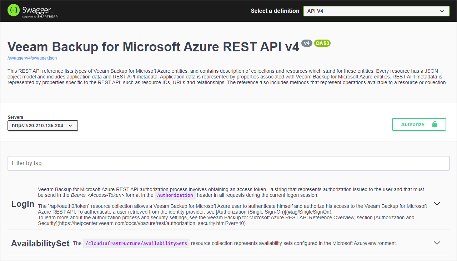This screenshot has height=261, width=457.
Task: Click the v4 version badge
Action: 307,43
